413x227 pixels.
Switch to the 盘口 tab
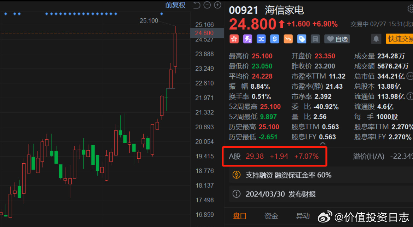click(x=240, y=216)
